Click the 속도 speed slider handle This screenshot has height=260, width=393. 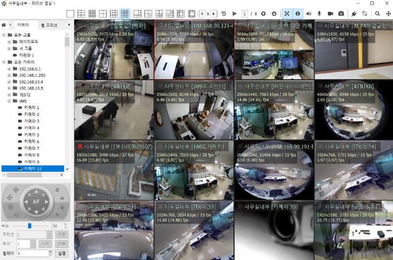30,226
